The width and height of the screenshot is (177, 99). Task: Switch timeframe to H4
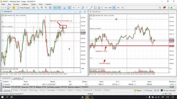click(x=118, y=8)
